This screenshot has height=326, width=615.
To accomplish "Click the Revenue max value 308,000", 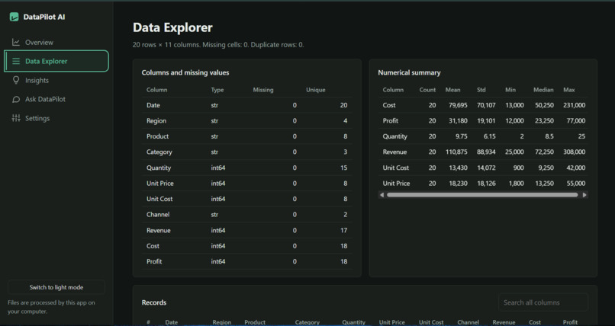I will click(x=575, y=152).
